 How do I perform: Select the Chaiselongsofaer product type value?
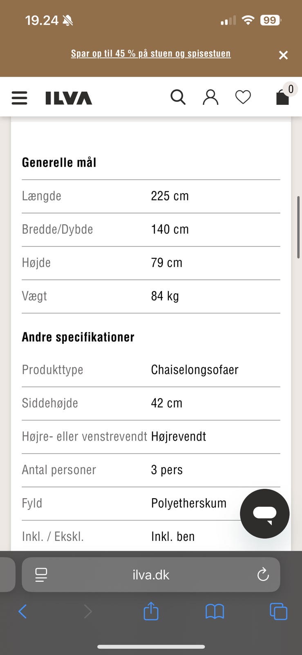195,370
